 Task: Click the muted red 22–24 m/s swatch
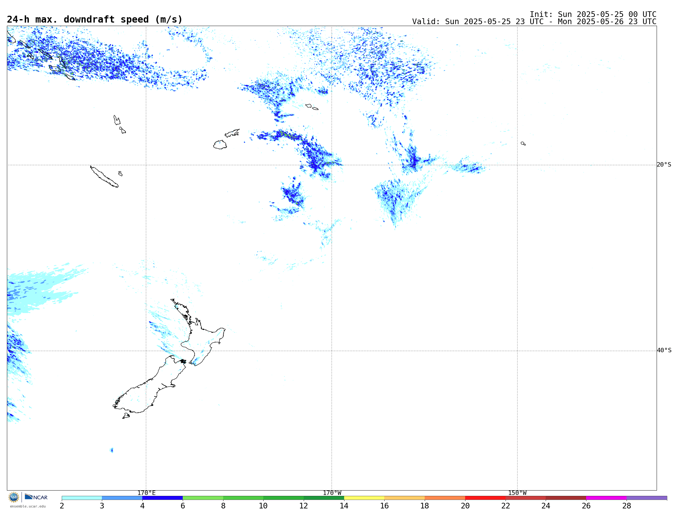pyautogui.click(x=526, y=498)
